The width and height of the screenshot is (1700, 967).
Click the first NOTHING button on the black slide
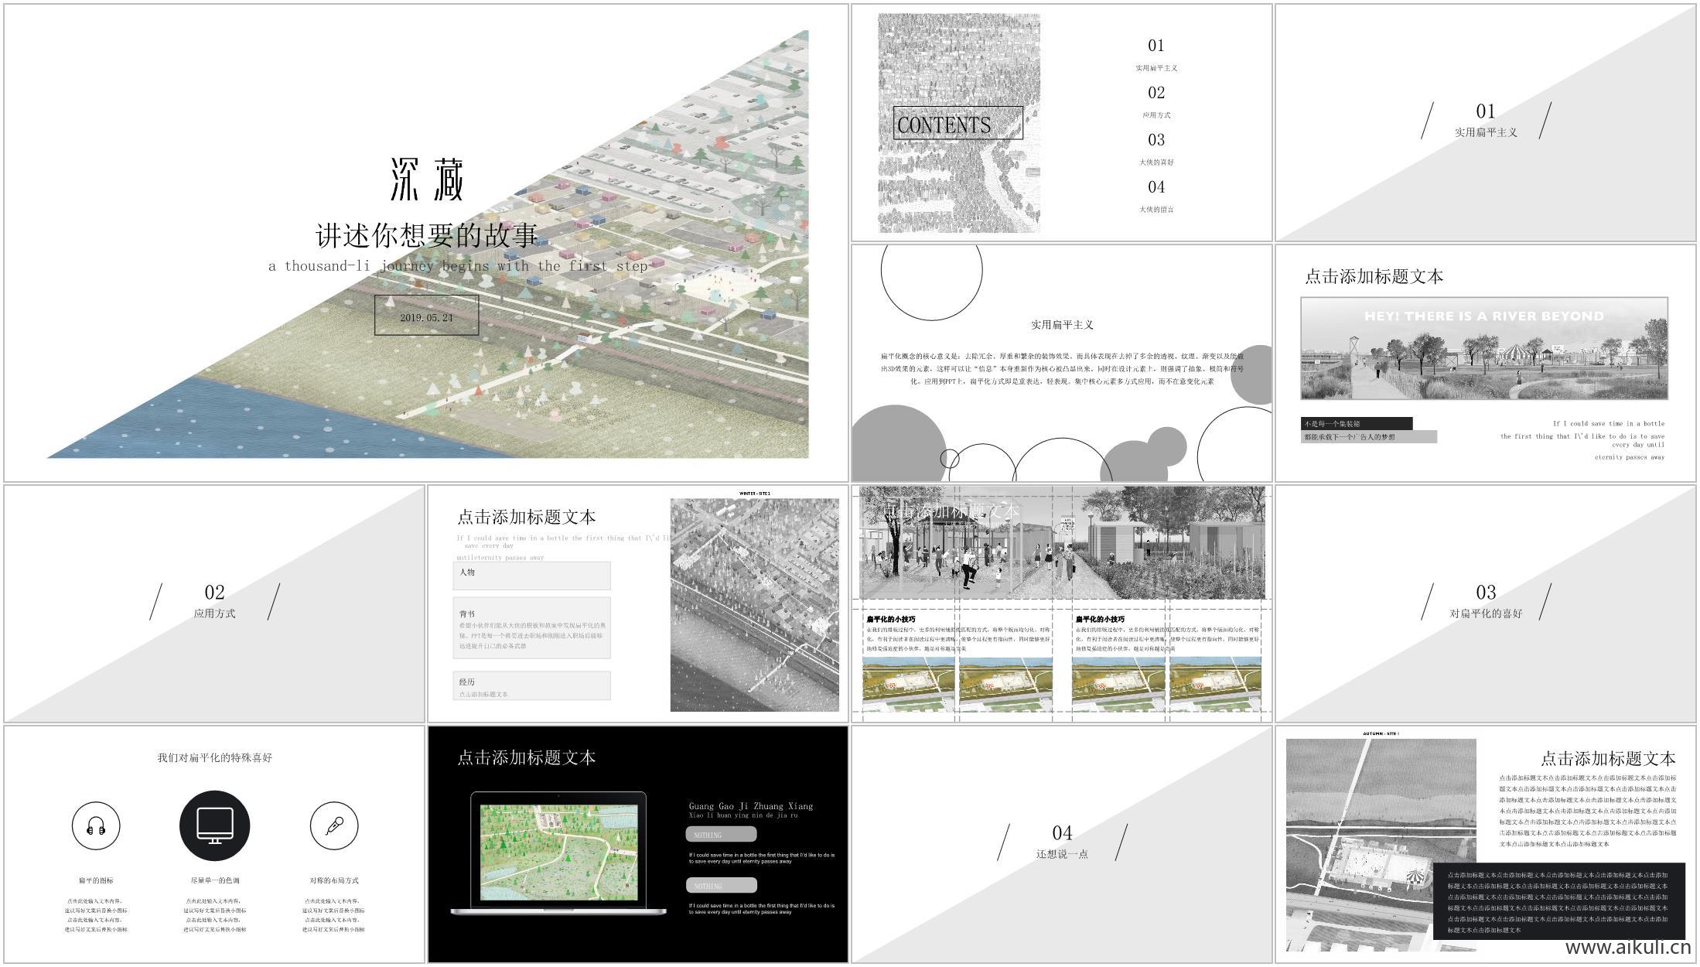719,835
